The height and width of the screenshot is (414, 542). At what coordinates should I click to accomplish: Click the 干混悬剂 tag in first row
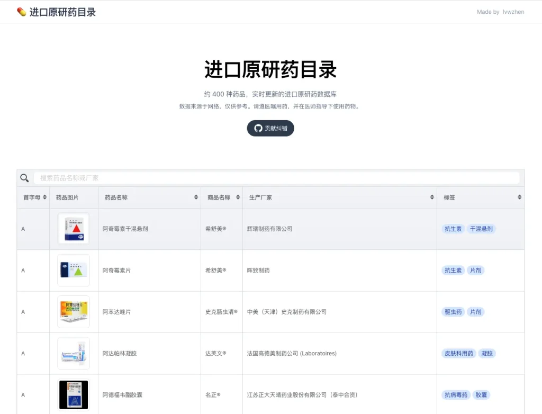[x=481, y=229]
